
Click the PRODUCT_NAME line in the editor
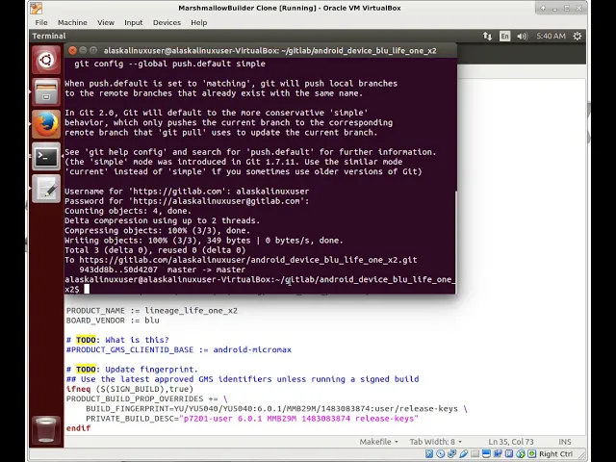(152, 310)
